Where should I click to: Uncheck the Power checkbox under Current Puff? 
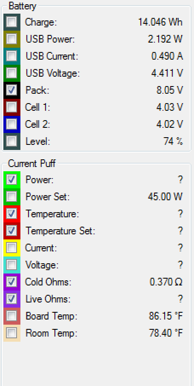(x=11, y=180)
